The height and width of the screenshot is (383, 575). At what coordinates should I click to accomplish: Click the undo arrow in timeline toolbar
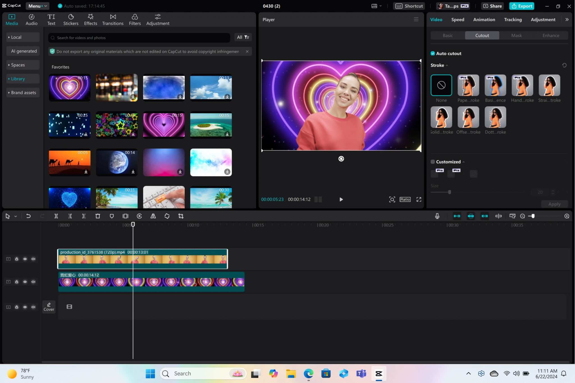coord(28,216)
